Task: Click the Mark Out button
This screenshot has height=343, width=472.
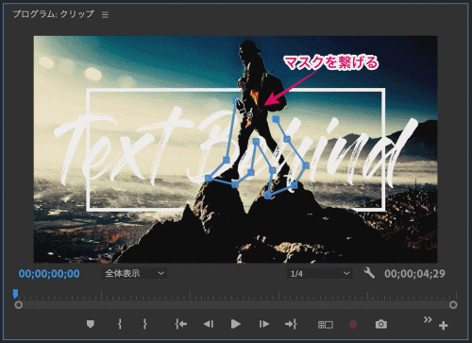Action: click(144, 324)
